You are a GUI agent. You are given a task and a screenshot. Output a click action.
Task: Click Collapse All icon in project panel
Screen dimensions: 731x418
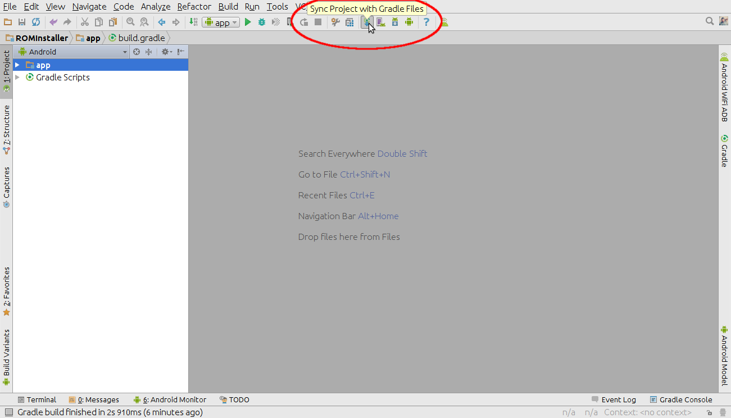click(148, 52)
